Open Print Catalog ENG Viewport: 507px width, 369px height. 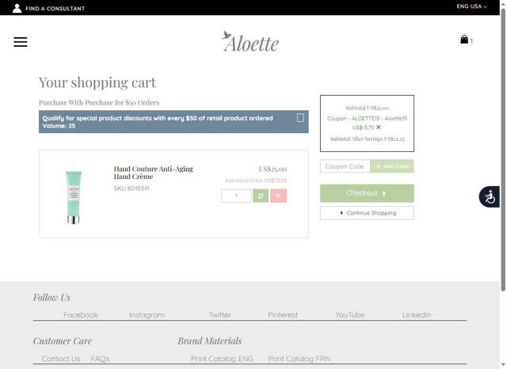pyautogui.click(x=222, y=359)
